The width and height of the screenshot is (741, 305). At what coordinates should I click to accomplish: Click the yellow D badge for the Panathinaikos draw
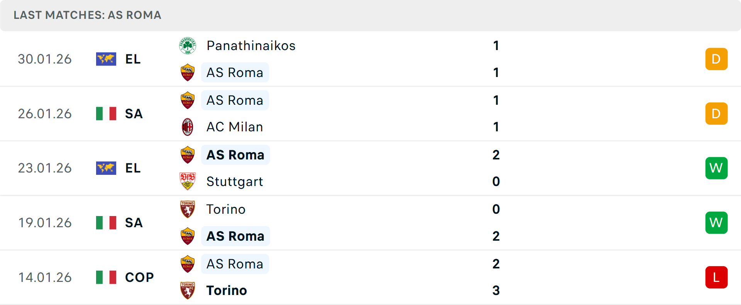coord(716,59)
